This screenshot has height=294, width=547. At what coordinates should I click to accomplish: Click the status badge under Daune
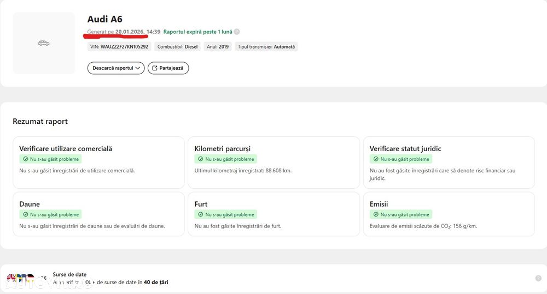point(50,215)
